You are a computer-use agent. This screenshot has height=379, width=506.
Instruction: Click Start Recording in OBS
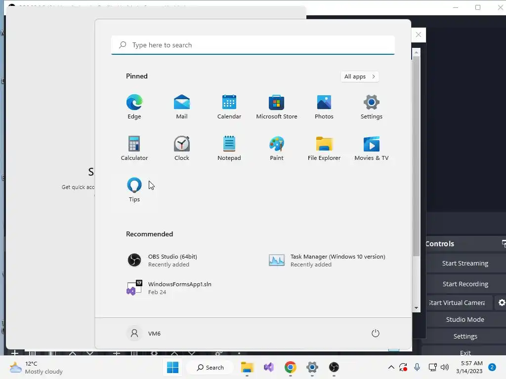pos(465,284)
